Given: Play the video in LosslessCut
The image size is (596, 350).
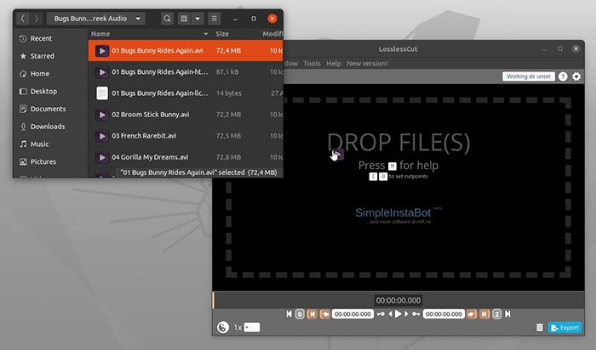Looking at the screenshot, I should tap(398, 314).
